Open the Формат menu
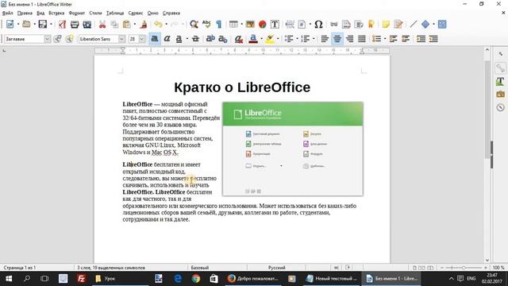The width and height of the screenshot is (508, 286). (x=77, y=13)
